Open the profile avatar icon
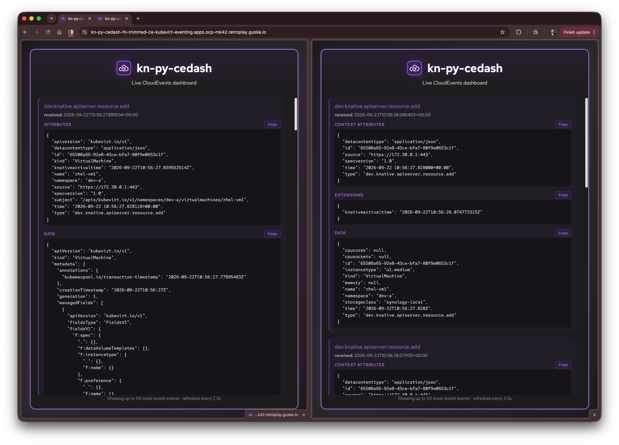This screenshot has width=619, height=445. [x=553, y=32]
